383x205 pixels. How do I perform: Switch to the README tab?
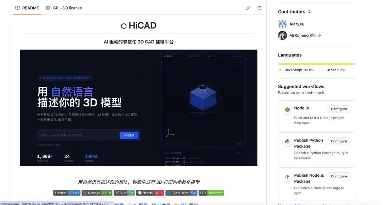coord(27,8)
